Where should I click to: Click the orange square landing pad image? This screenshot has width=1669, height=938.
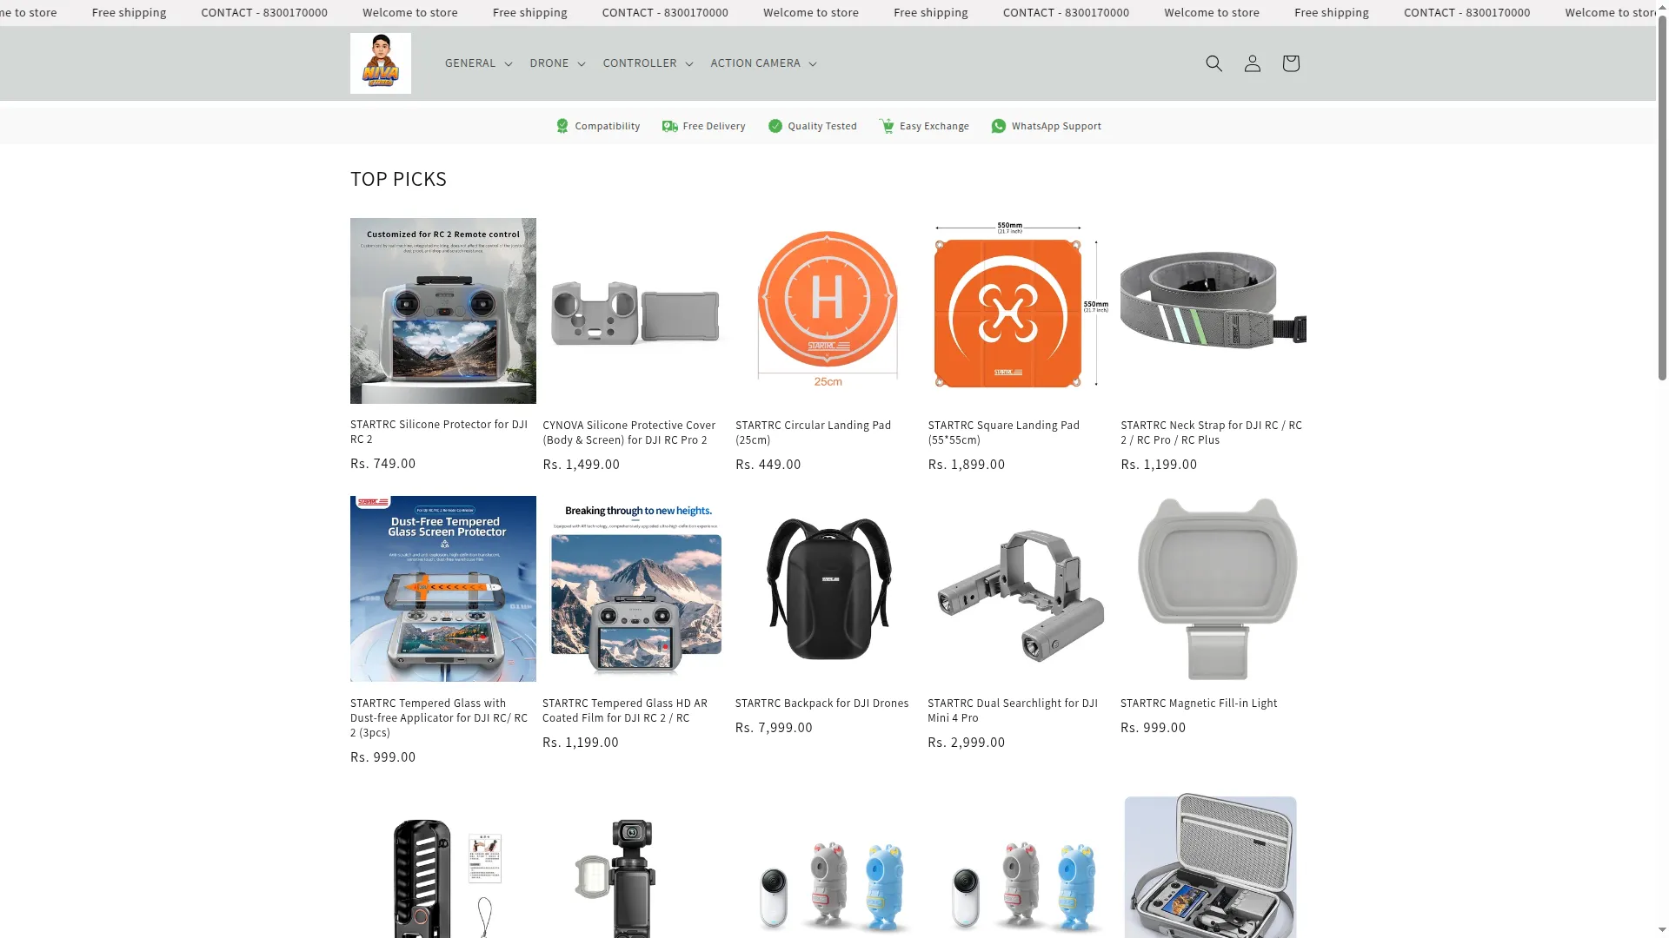tap(1021, 312)
